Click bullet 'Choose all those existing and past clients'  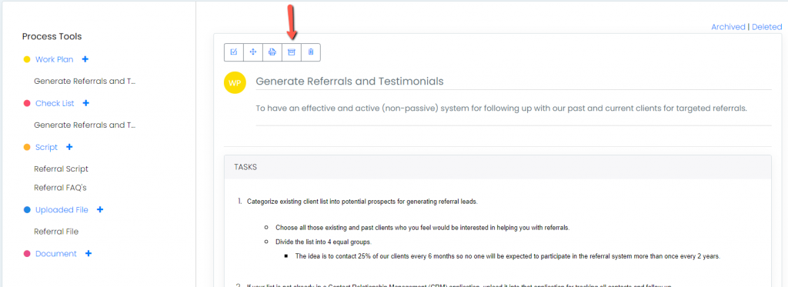[422, 228]
